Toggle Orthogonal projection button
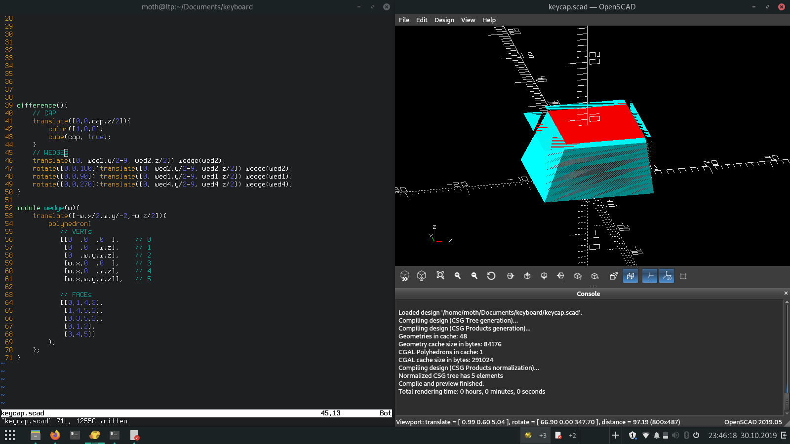Viewport: 790px width, 444px height. click(631, 276)
